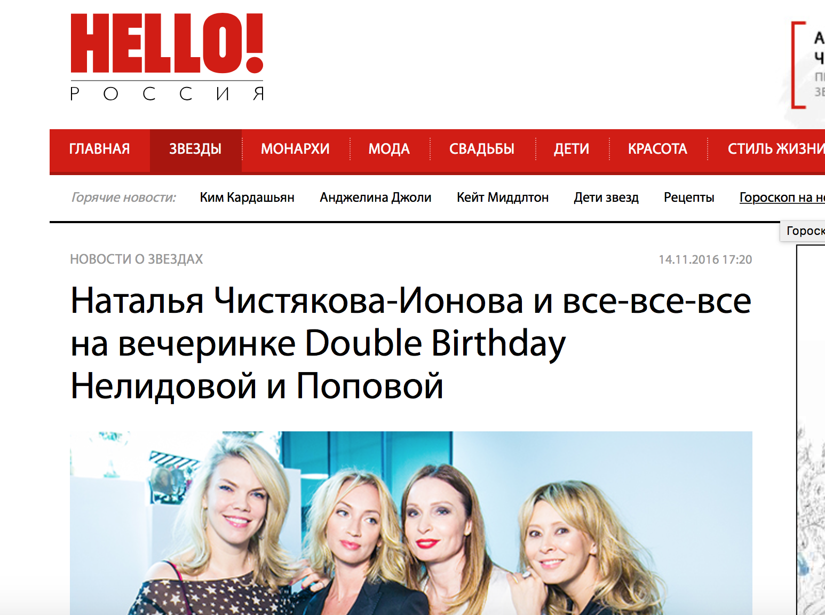
Task: Open the Анджелина Джоли link
Action: click(376, 198)
